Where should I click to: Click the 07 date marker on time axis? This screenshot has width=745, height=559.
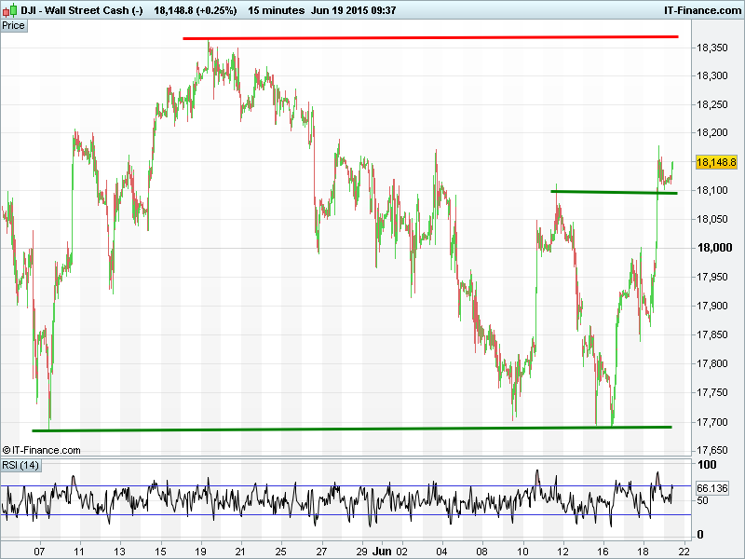click(38, 551)
